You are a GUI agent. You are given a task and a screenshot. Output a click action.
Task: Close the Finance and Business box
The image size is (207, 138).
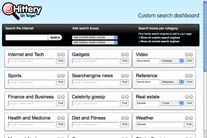tap(63, 97)
